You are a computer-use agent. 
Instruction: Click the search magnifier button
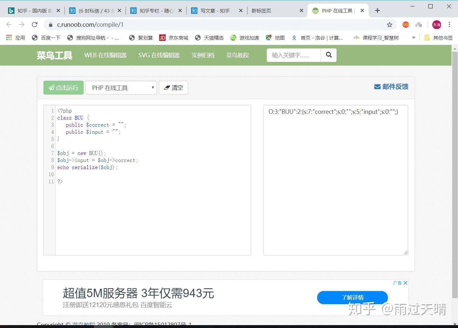tap(329, 55)
